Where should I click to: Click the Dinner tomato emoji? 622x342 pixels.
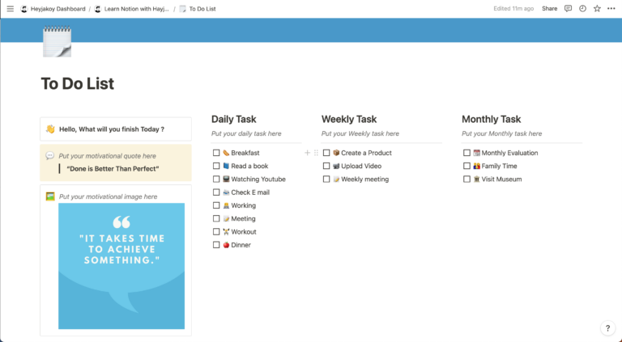point(226,245)
